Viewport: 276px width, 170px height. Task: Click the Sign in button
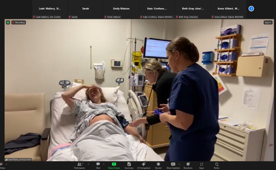pos(268,23)
